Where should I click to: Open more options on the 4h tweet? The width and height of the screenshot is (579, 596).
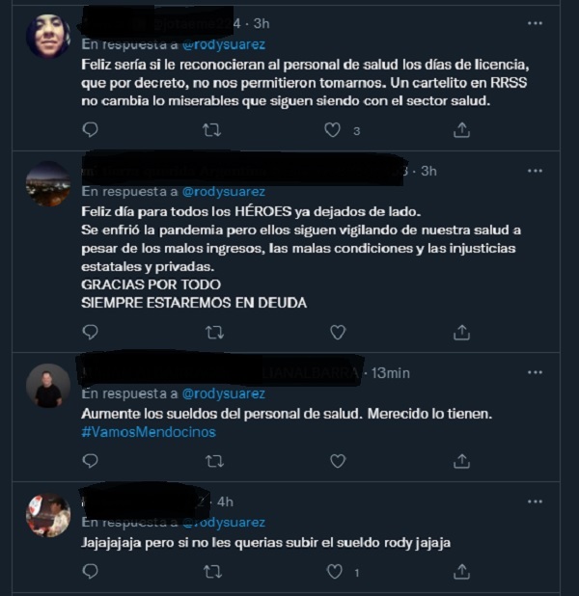coord(535,501)
